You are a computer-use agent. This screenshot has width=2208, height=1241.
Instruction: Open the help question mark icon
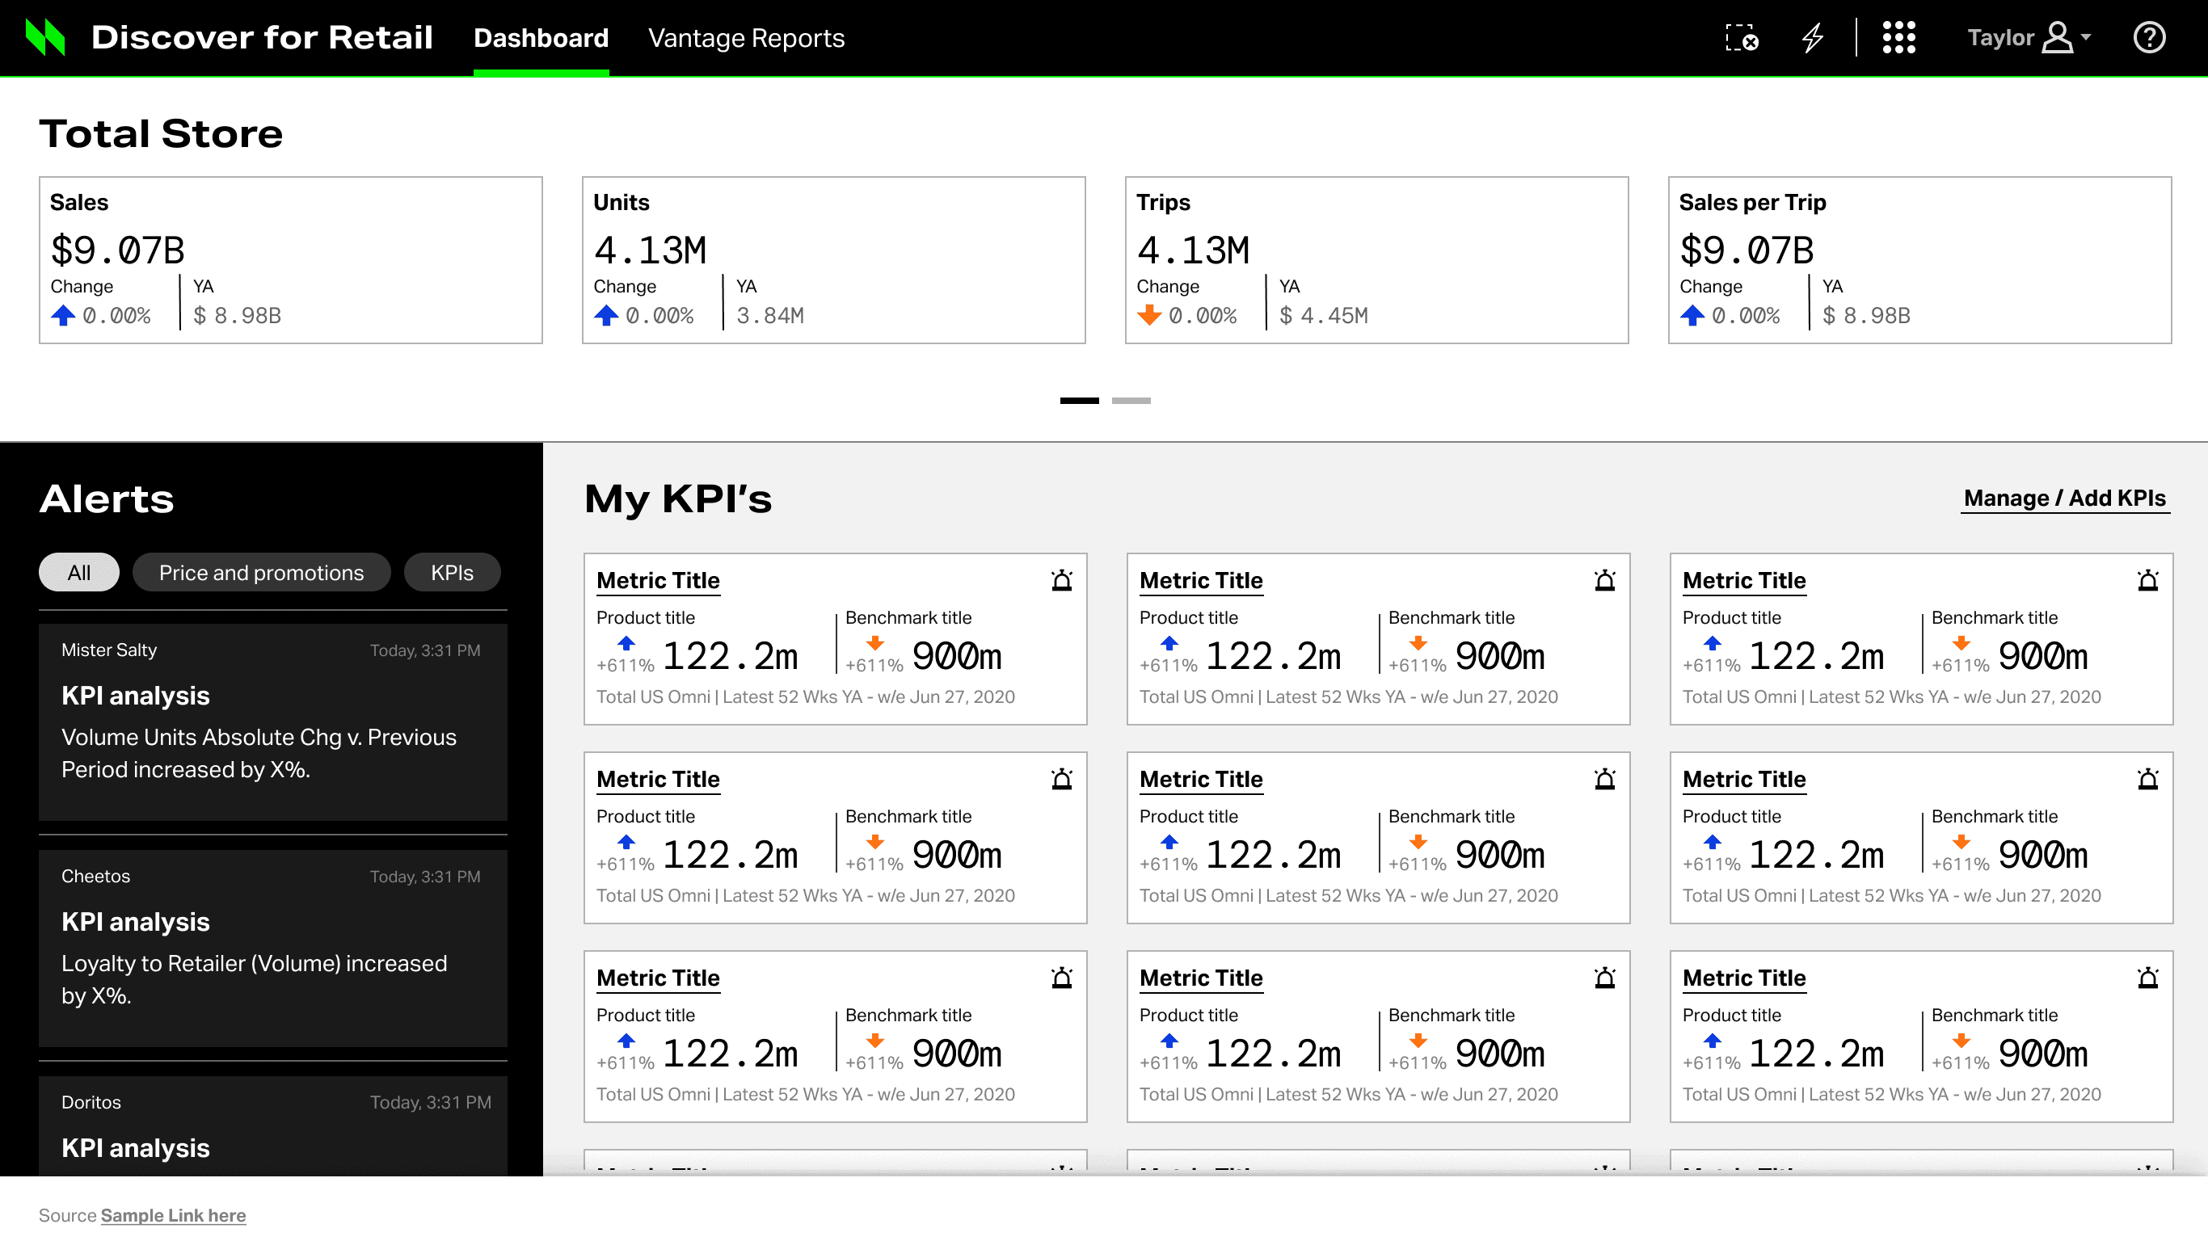[x=2148, y=38]
